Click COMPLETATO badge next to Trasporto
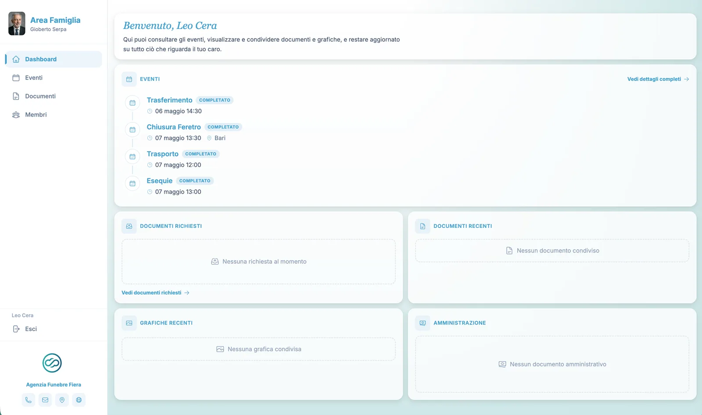Image resolution: width=702 pixels, height=415 pixels. tap(201, 154)
